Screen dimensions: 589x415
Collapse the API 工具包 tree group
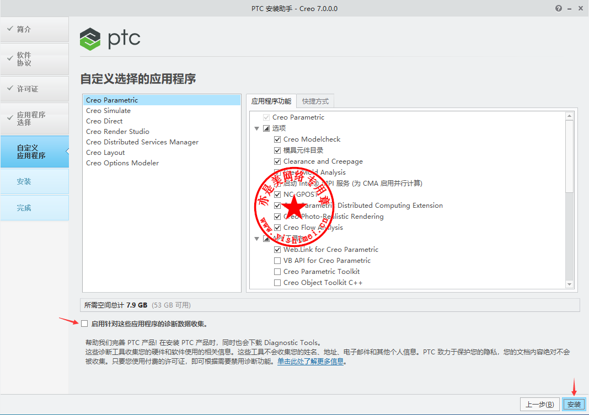click(x=256, y=239)
